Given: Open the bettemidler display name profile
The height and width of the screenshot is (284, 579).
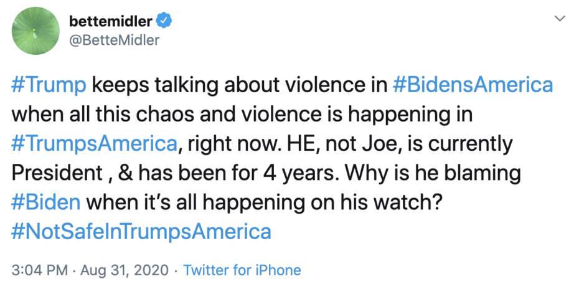Looking at the screenshot, I should pos(111,21).
